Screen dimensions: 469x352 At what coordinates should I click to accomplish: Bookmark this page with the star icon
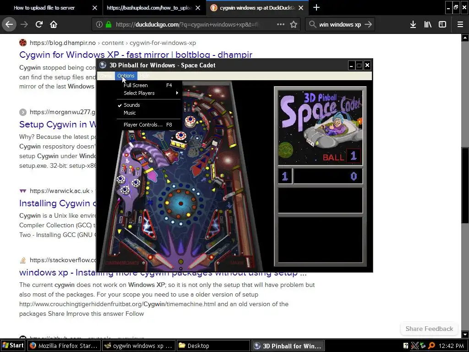point(294,24)
